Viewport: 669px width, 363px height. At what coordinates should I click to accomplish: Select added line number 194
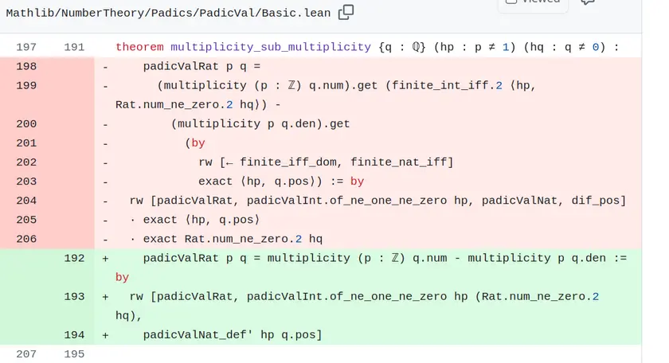click(x=74, y=335)
